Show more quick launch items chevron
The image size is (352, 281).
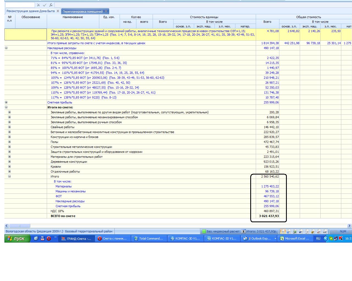point(55,237)
